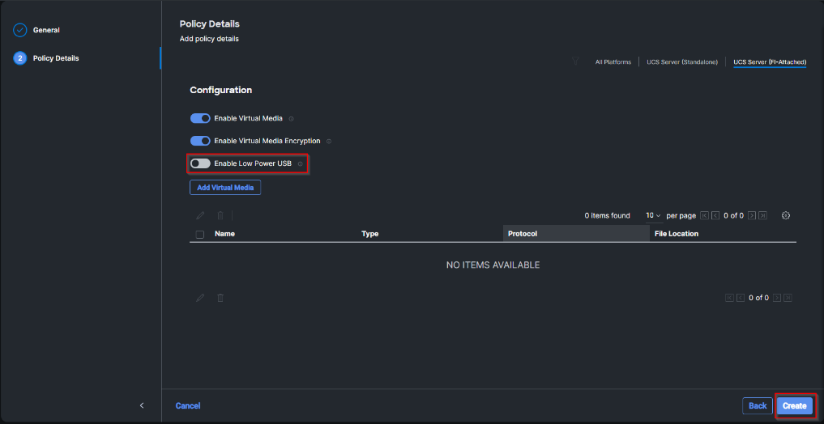Open the items per page dropdown
Screen dimensions: 824x424
point(653,216)
